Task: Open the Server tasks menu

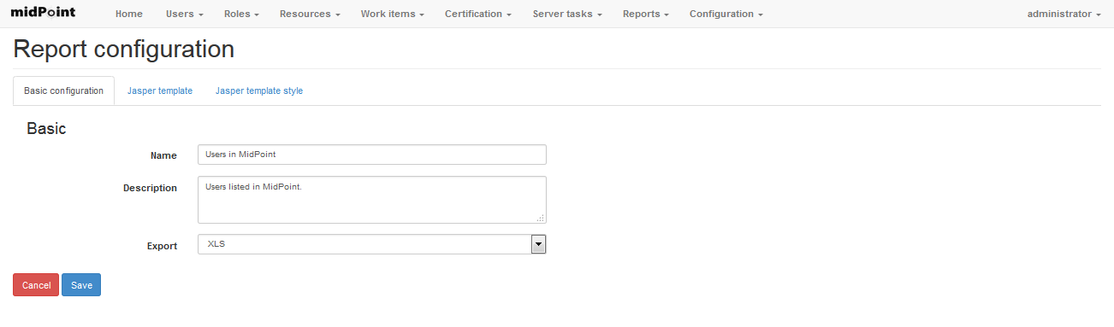Action: point(567,14)
